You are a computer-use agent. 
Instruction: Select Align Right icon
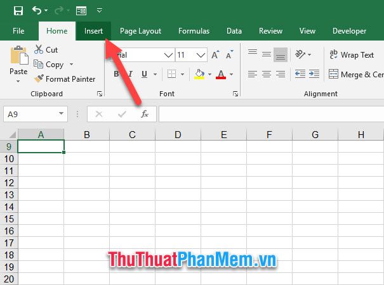point(281,74)
